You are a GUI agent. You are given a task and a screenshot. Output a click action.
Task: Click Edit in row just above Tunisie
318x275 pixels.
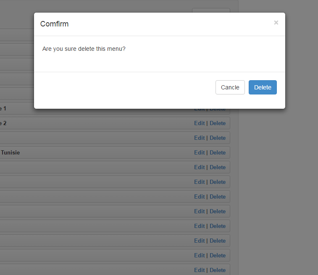pos(200,138)
